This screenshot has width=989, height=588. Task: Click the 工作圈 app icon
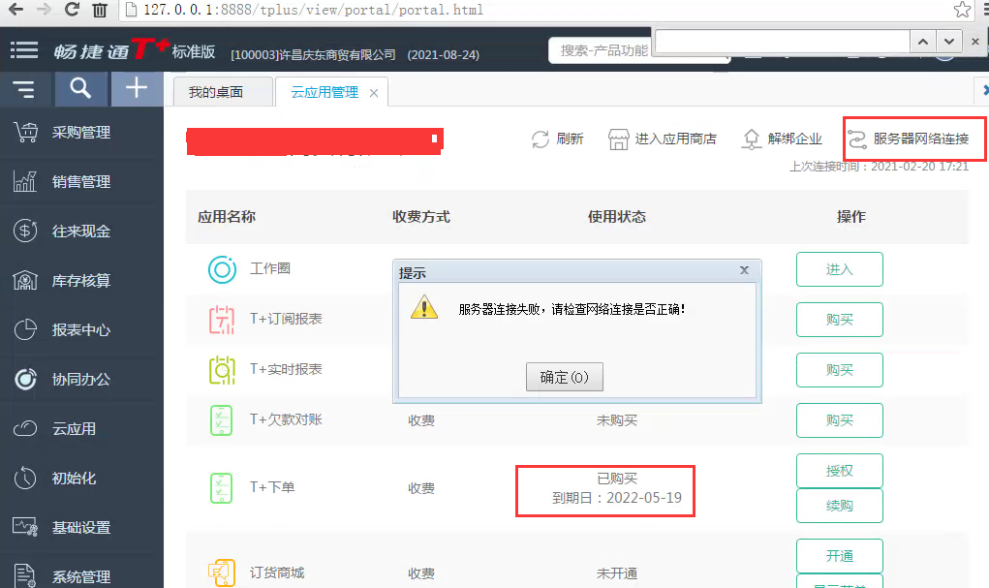click(x=222, y=269)
